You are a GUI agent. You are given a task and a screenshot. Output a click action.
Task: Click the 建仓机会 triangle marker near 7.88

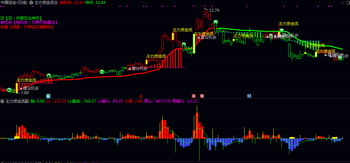[x=29, y=88]
